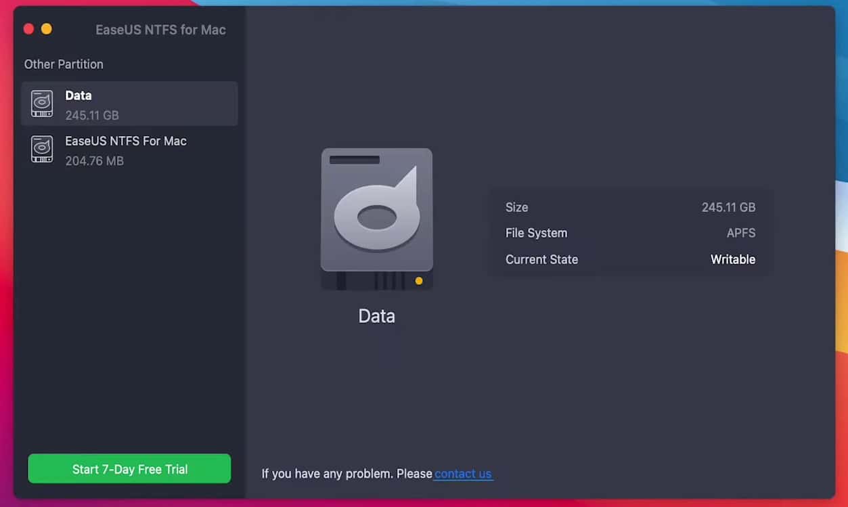Image resolution: width=848 pixels, height=507 pixels.
Task: Open the contact us link
Action: pos(463,474)
